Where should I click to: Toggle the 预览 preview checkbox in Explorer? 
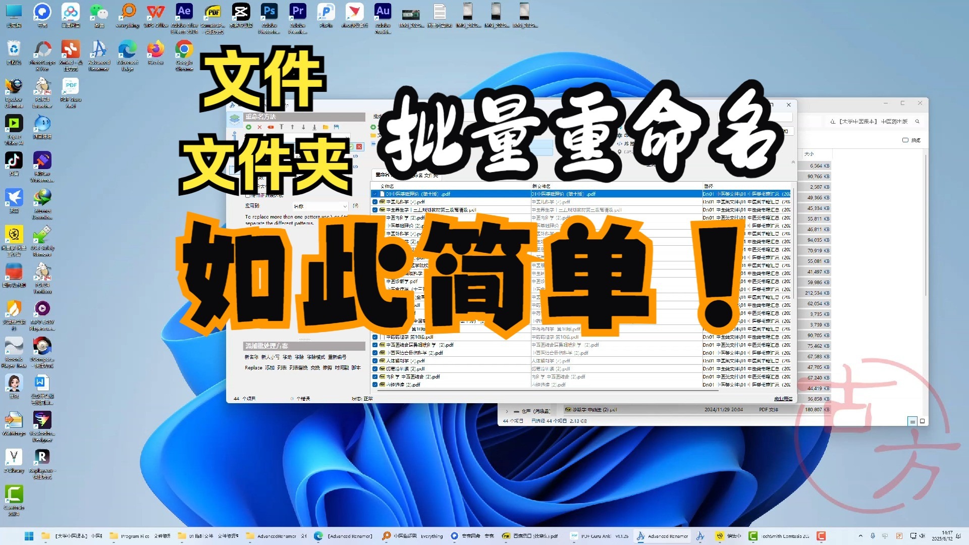pyautogui.click(x=905, y=140)
